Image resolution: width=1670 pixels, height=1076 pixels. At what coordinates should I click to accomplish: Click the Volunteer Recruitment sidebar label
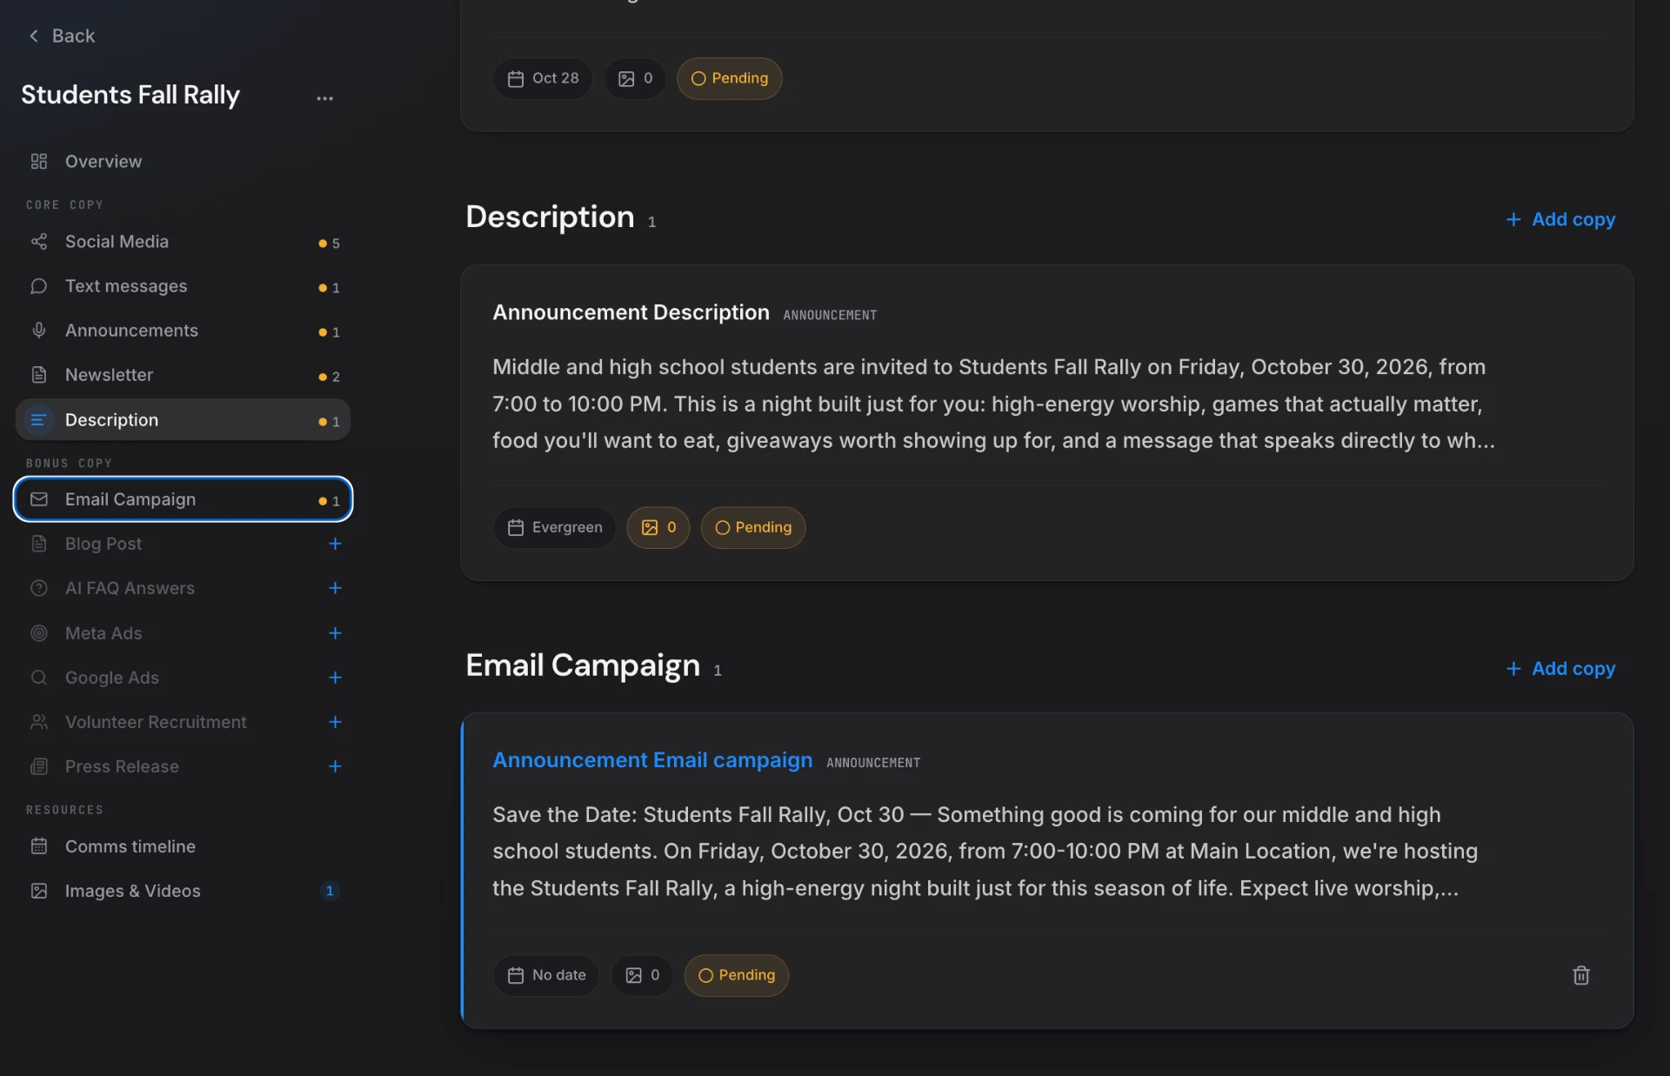click(x=156, y=722)
